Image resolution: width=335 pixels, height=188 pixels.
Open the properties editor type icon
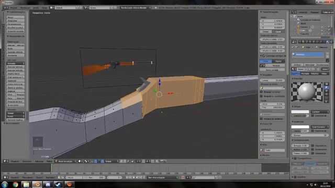(x=294, y=42)
